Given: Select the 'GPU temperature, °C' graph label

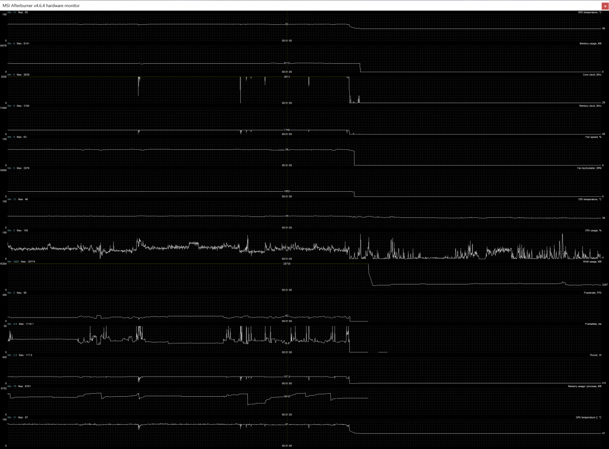Looking at the screenshot, I should tap(589, 12).
